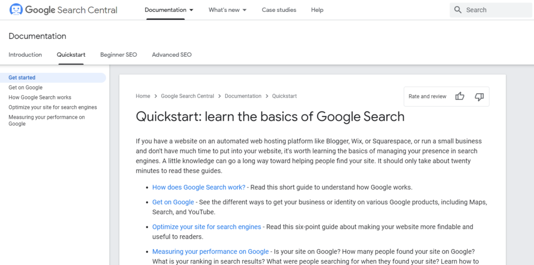Switch to the Introduction tab
The width and height of the screenshot is (534, 265).
(25, 55)
